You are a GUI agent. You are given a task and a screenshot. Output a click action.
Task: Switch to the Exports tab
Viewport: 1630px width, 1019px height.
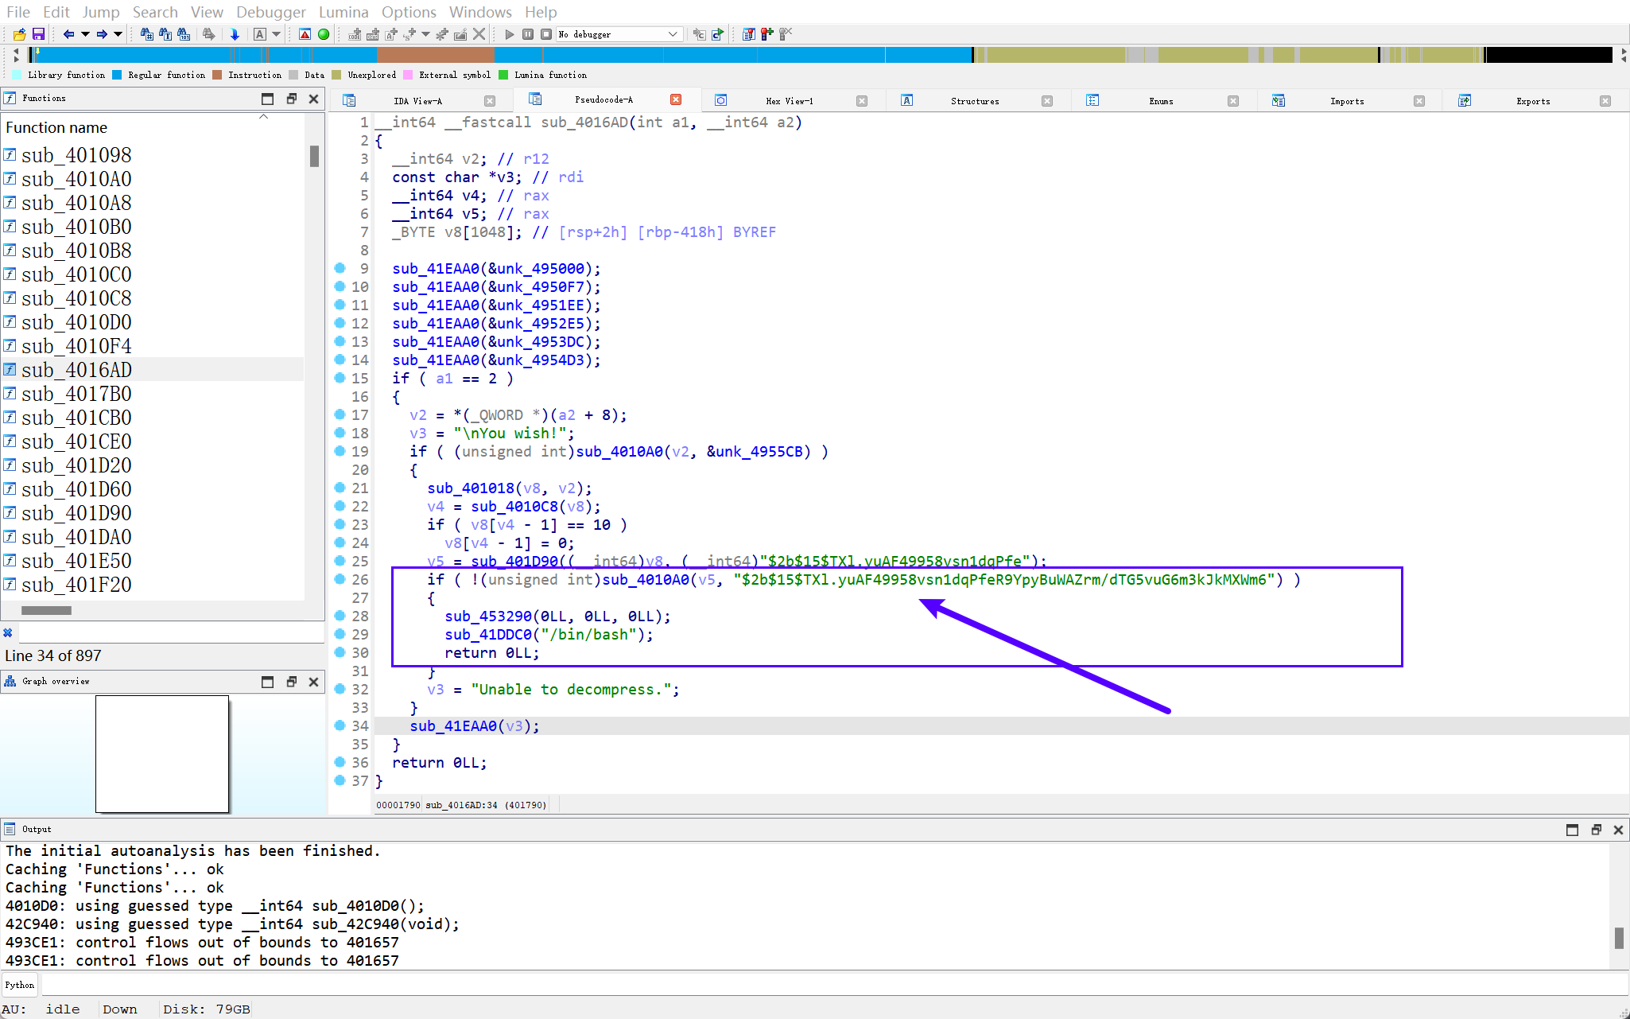click(1533, 101)
